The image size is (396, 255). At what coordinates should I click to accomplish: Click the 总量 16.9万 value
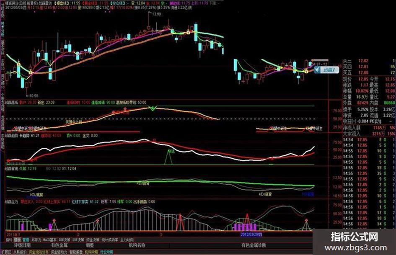362,97
